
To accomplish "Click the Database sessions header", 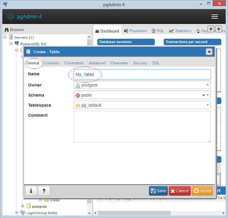I will [126, 42].
